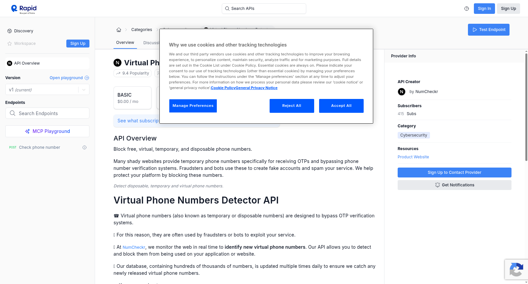Click the Open playground link
The height and width of the screenshot is (284, 528).
pos(66,78)
